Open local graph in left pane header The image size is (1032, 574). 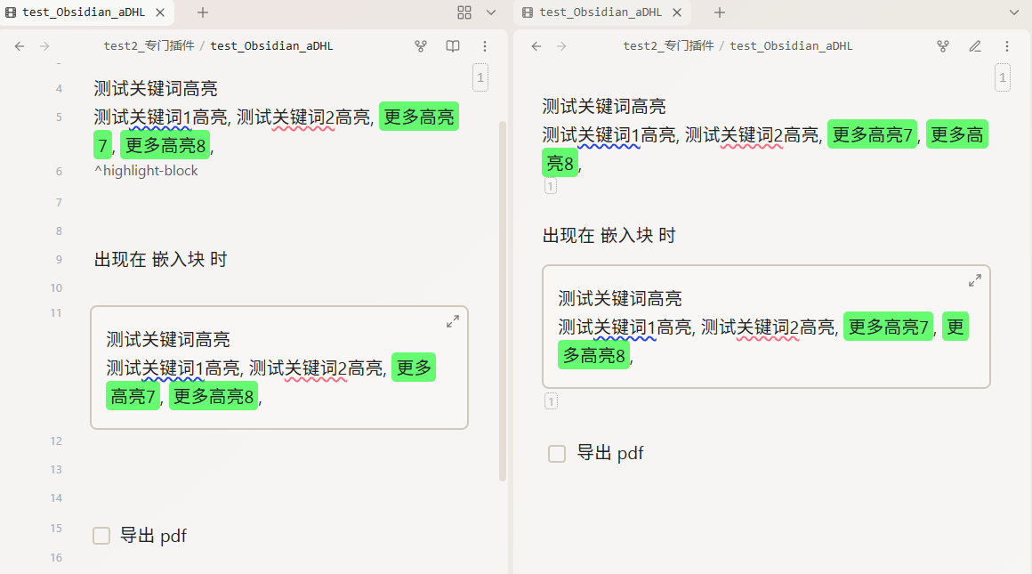[x=421, y=46]
